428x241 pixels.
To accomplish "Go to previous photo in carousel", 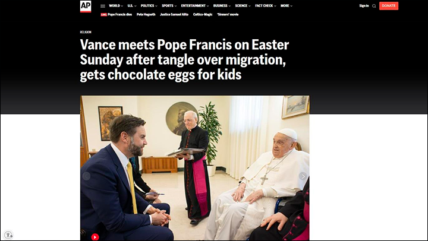I will tap(86, 176).
